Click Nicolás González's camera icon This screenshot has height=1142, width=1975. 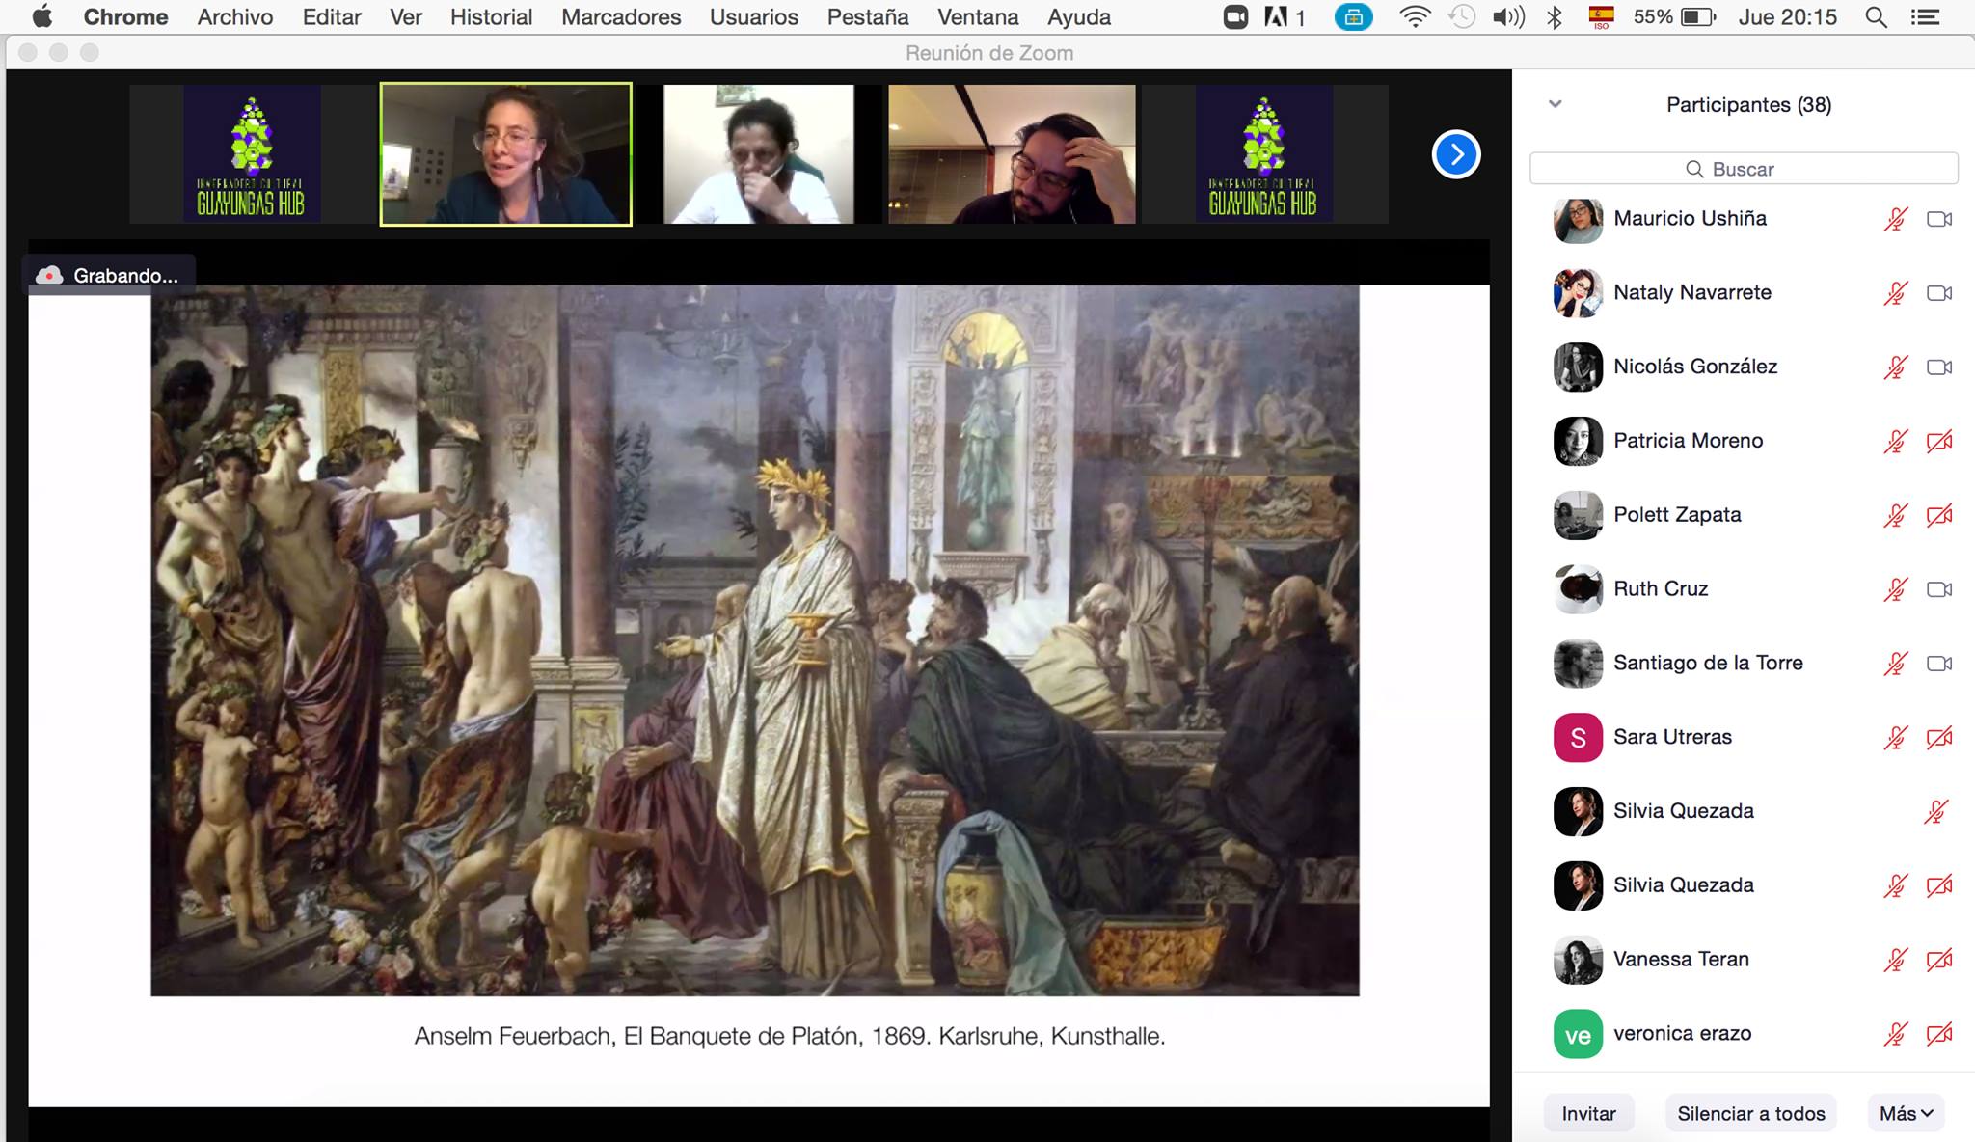pos(1939,367)
